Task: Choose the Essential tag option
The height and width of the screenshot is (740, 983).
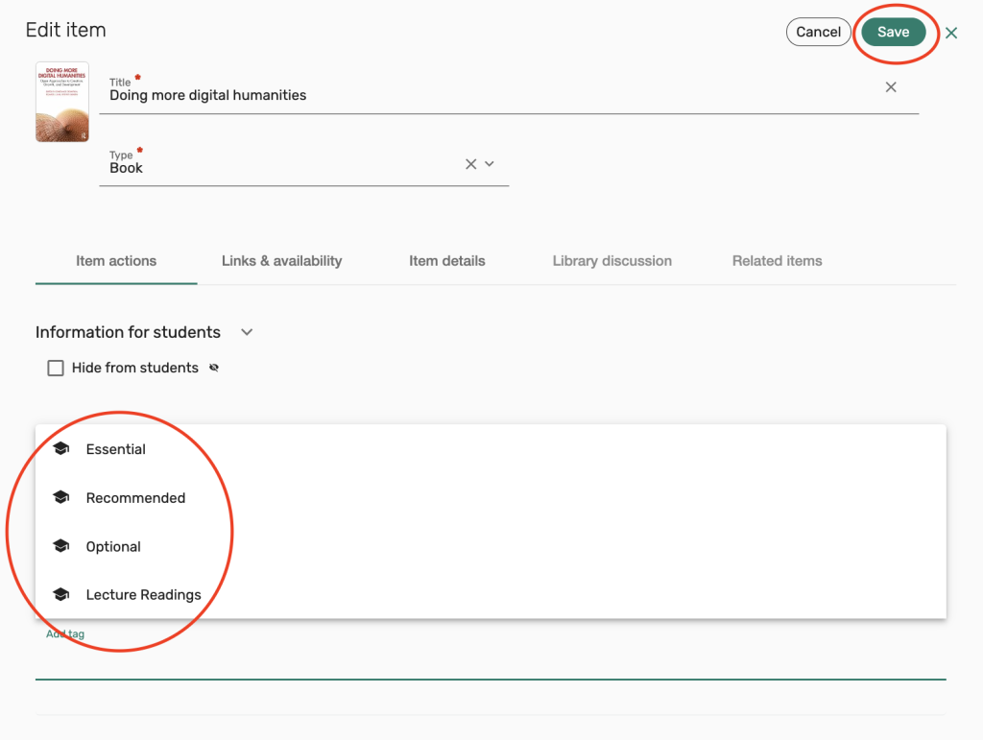Action: 116,449
